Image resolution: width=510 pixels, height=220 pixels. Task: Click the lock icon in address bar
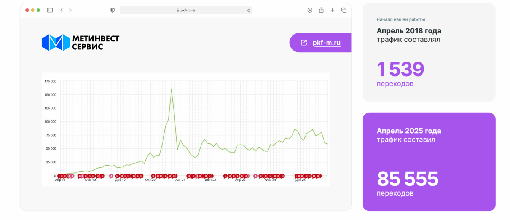(x=178, y=10)
